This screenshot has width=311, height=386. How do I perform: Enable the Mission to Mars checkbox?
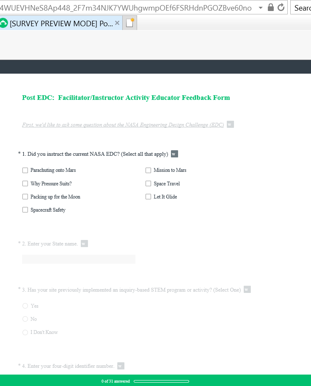coord(148,171)
